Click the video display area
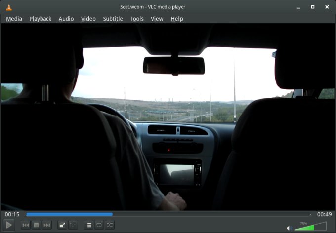This screenshot has height=233, width=336. (x=168, y=117)
